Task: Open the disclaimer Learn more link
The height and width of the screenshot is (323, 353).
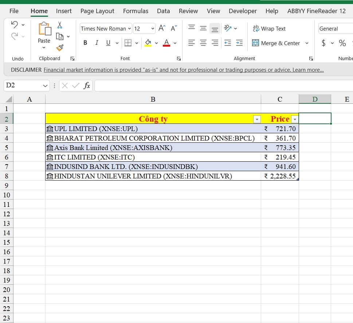Action: click(308, 70)
